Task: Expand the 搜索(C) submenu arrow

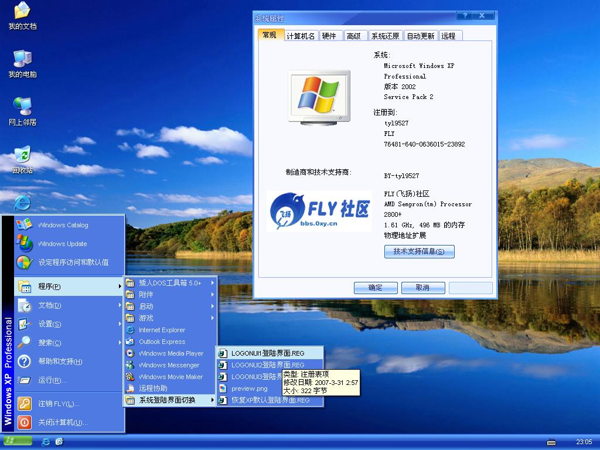Action: click(x=120, y=342)
